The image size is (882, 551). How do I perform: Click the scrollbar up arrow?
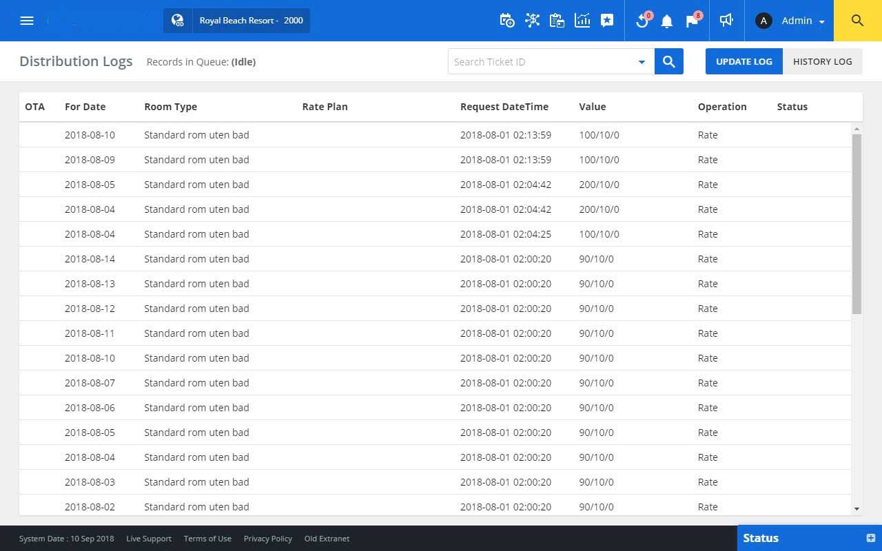click(x=857, y=129)
